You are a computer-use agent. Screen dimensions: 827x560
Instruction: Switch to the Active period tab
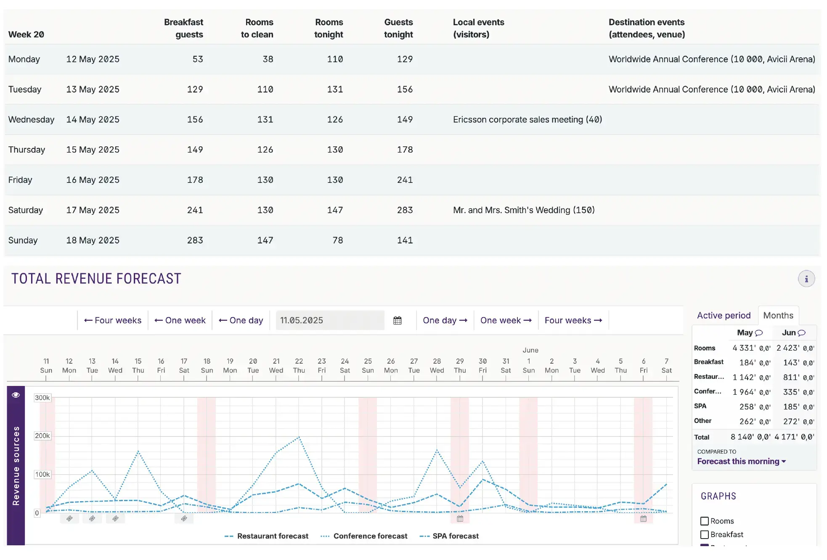(724, 315)
